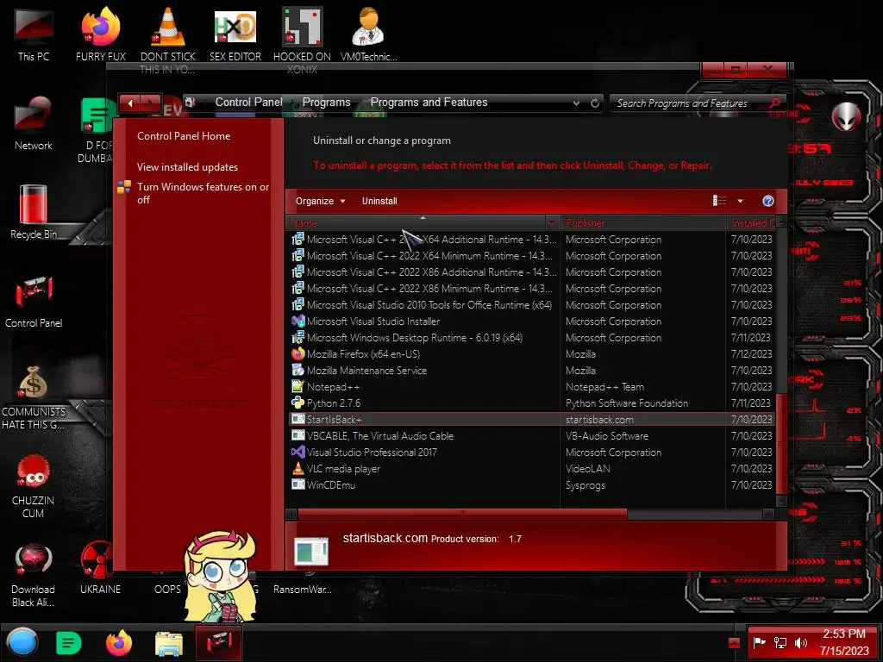Open Name column filter dropdown arrow

tap(552, 223)
